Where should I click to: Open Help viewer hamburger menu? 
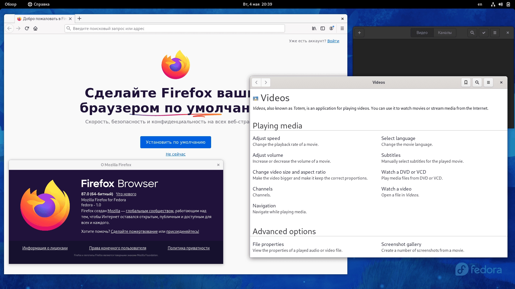(488, 82)
